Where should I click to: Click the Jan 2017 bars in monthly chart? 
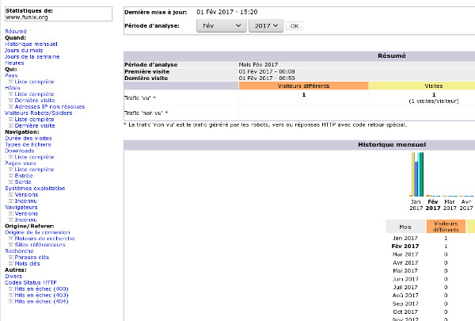coord(416,174)
